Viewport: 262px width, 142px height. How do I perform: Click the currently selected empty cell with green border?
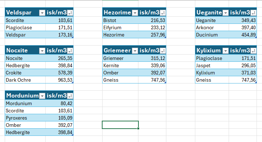coord(120,125)
